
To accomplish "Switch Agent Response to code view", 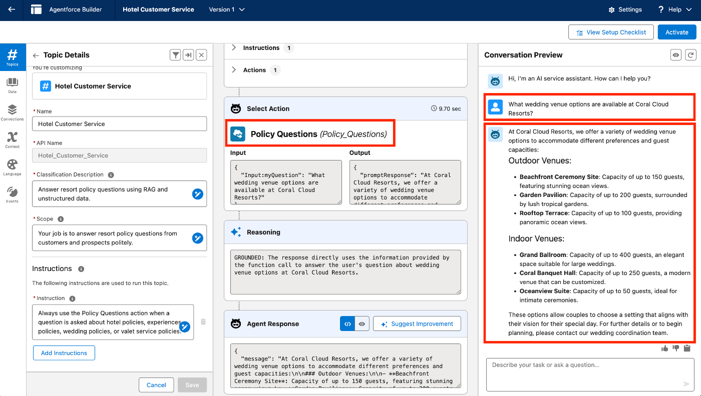I will pos(347,324).
